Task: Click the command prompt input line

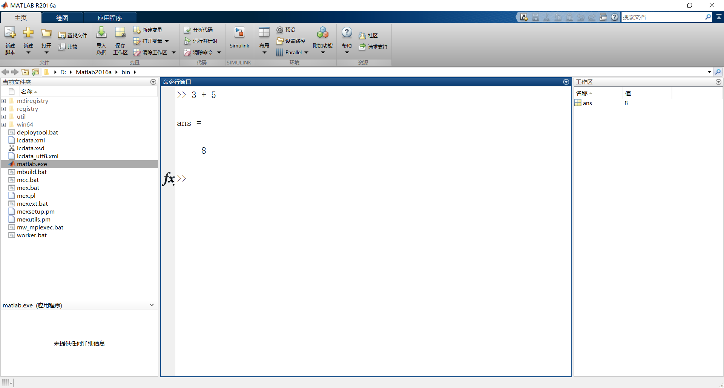Action: pyautogui.click(x=373, y=178)
